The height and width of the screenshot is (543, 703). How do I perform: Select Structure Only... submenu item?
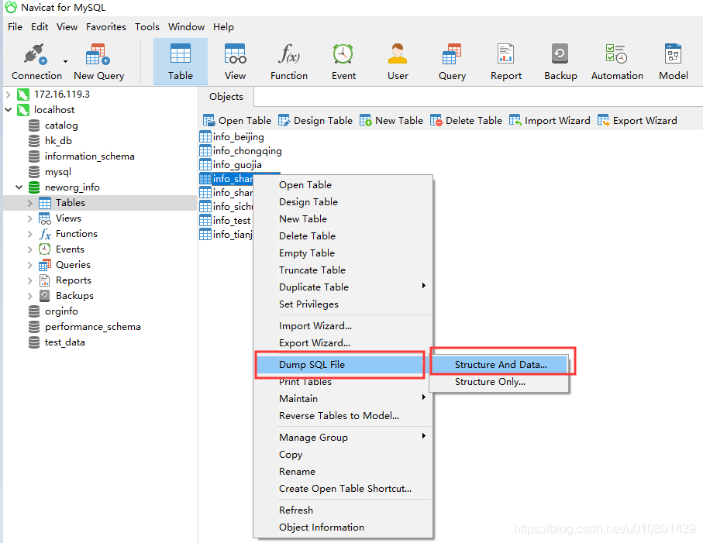[x=499, y=382]
